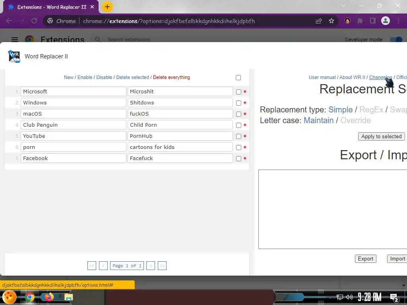Viewport: 407px width, 305px height.
Task: Click the avatar extension icon in toolbar
Action: [347, 21]
